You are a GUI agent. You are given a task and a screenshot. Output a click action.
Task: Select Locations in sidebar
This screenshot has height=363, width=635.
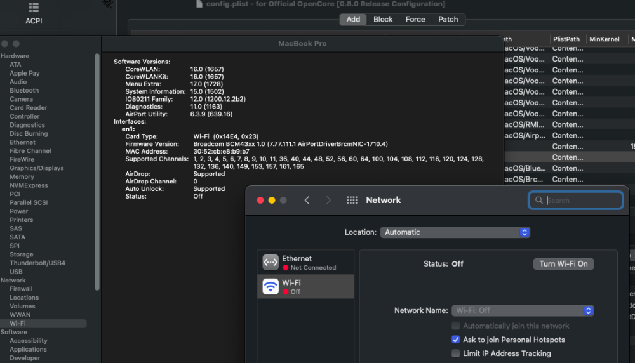coord(24,298)
